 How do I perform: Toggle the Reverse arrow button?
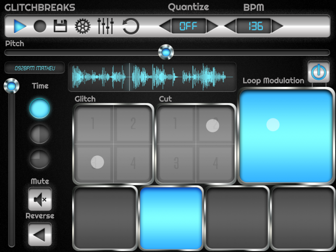[x=40, y=234]
